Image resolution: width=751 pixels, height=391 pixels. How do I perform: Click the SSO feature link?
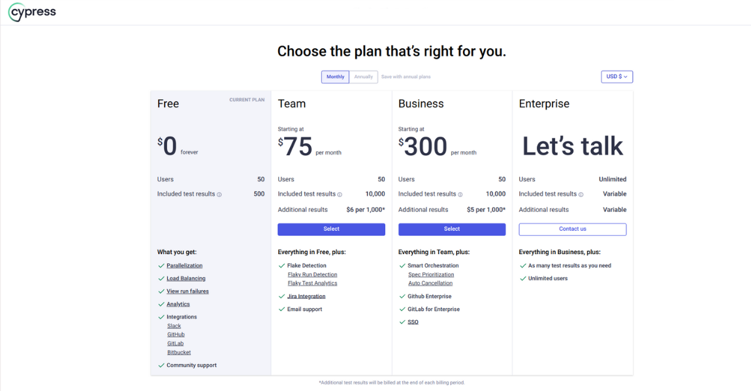point(413,323)
